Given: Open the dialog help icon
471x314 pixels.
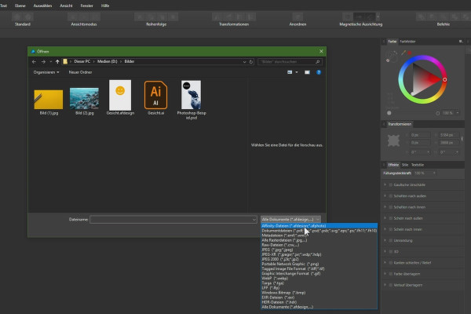Looking at the screenshot, I should [319, 72].
